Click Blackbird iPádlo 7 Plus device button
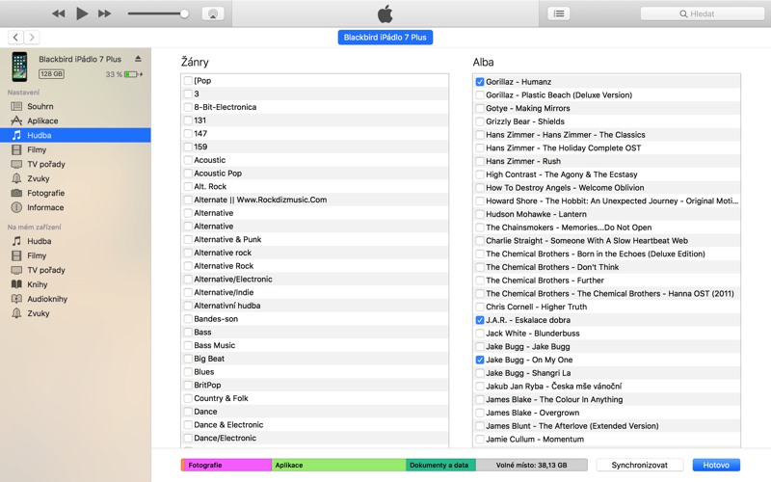This screenshot has width=771, height=482. pos(385,38)
